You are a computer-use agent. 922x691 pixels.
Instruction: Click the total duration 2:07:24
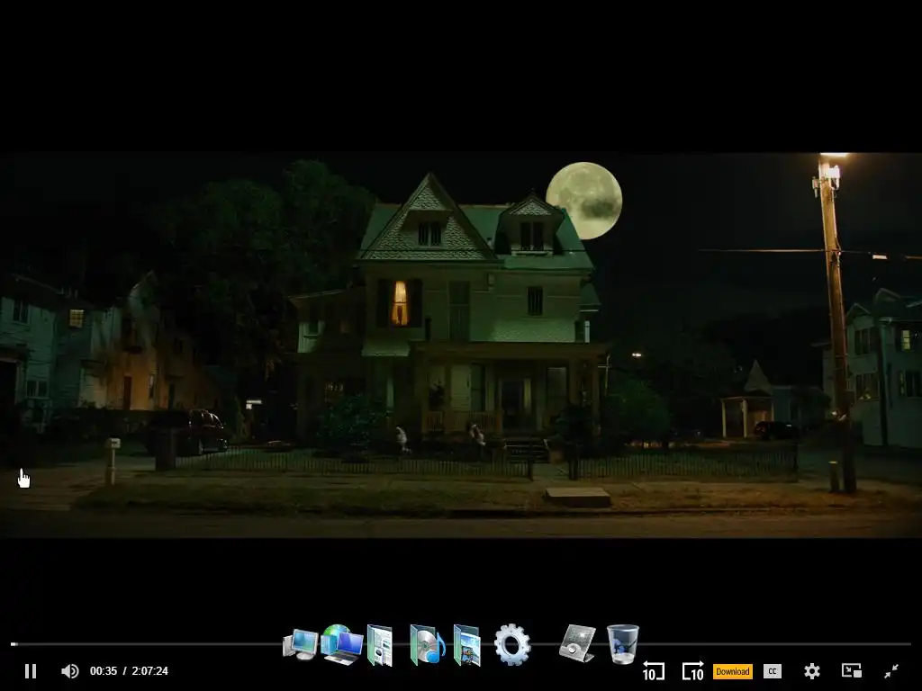150,671
